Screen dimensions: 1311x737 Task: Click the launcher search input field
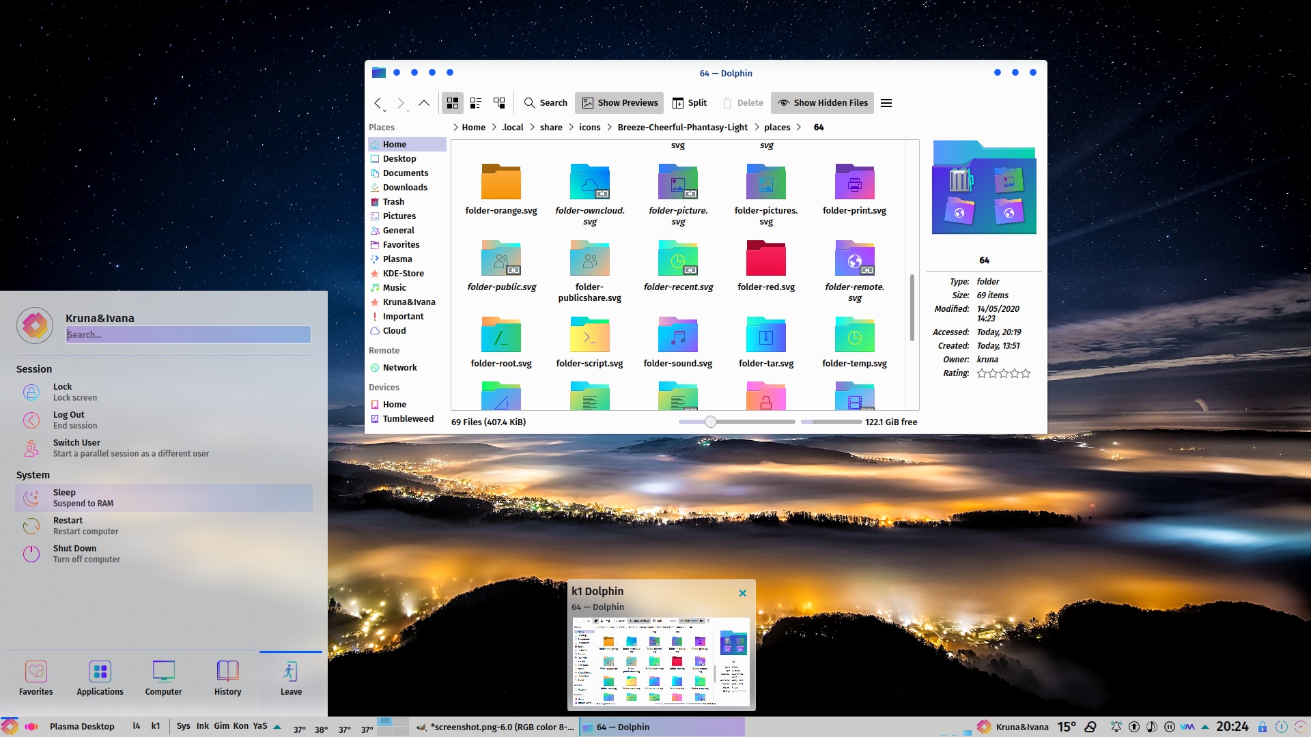(188, 334)
